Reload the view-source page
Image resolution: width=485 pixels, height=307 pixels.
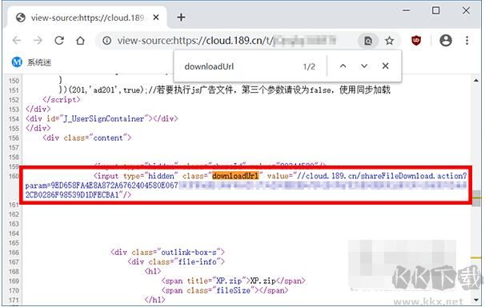[59, 41]
